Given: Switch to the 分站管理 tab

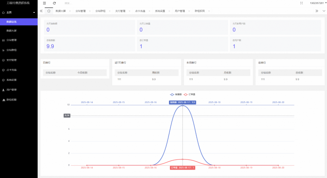Looking at the screenshot, I should click(x=80, y=11).
